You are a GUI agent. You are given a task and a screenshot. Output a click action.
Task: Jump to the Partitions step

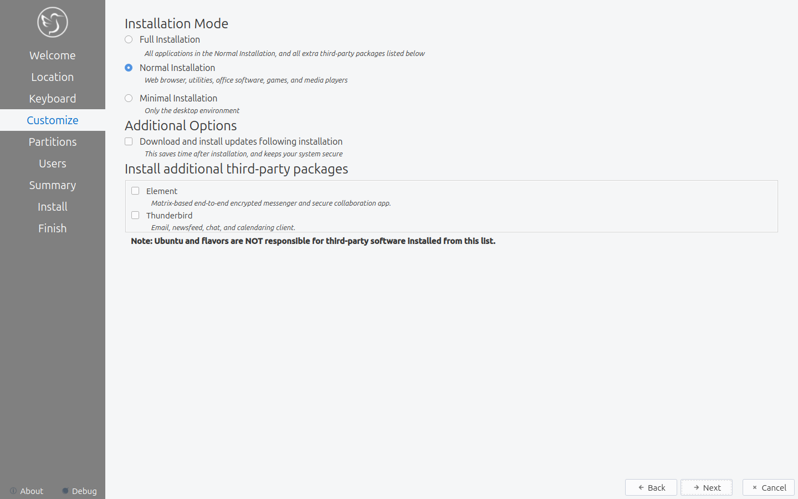(x=53, y=142)
